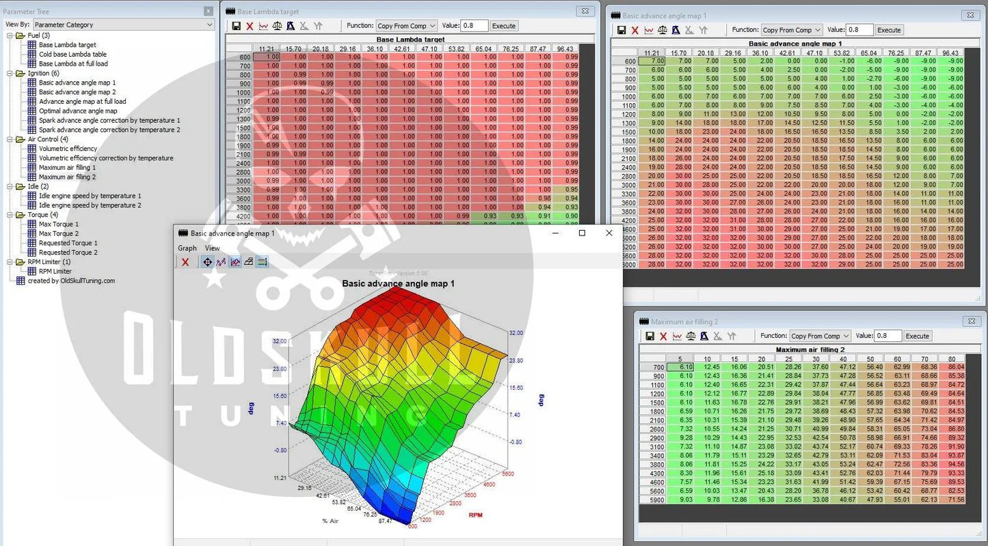
Task: Select Volumetric efficiency in the Parameter Tree
Action: click(68, 148)
